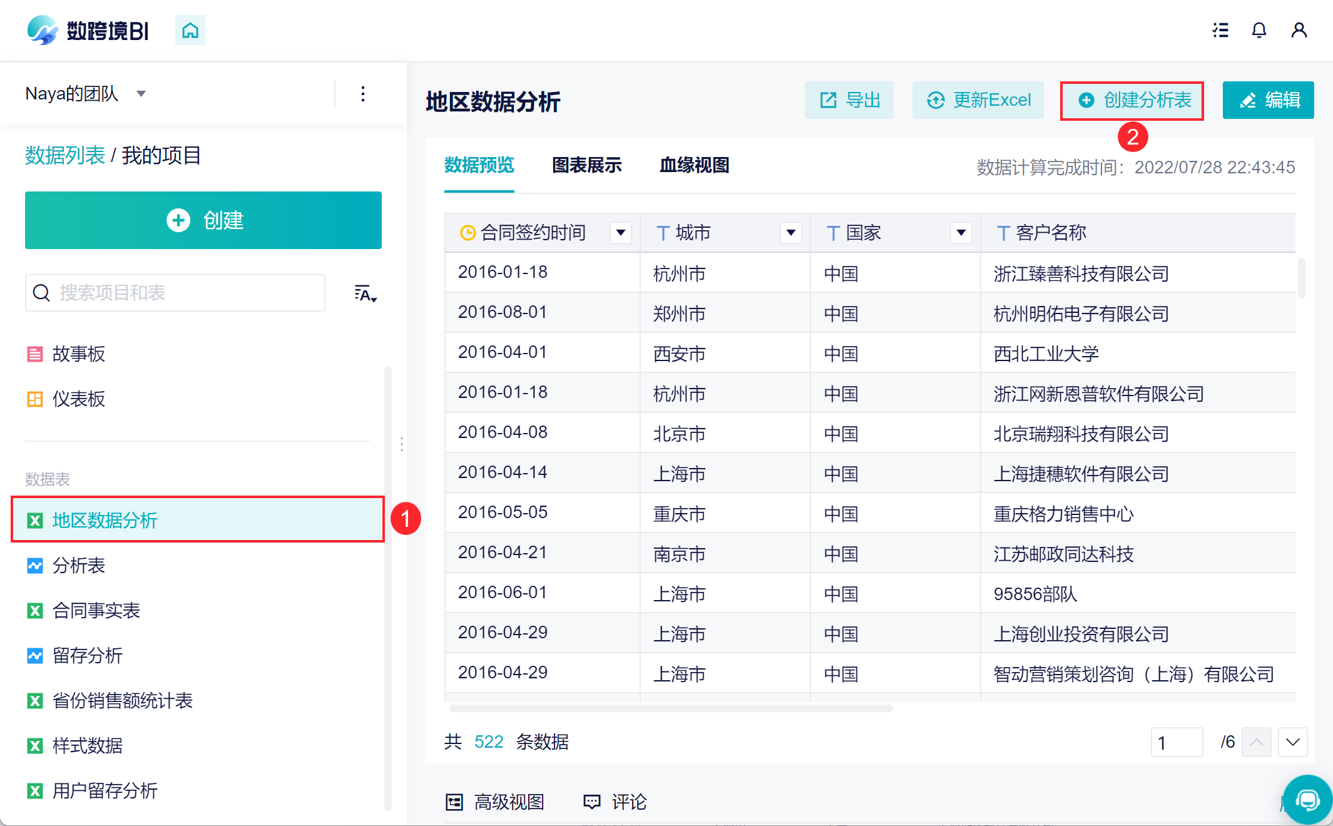1333x826 pixels.
Task: Select the 省份销售额统计表 data table
Action: click(x=110, y=701)
